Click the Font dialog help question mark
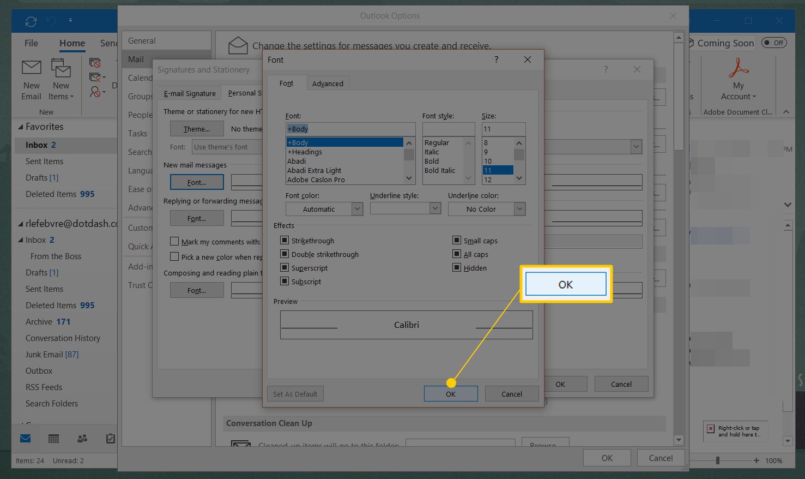The height and width of the screenshot is (479, 805). 496,59
